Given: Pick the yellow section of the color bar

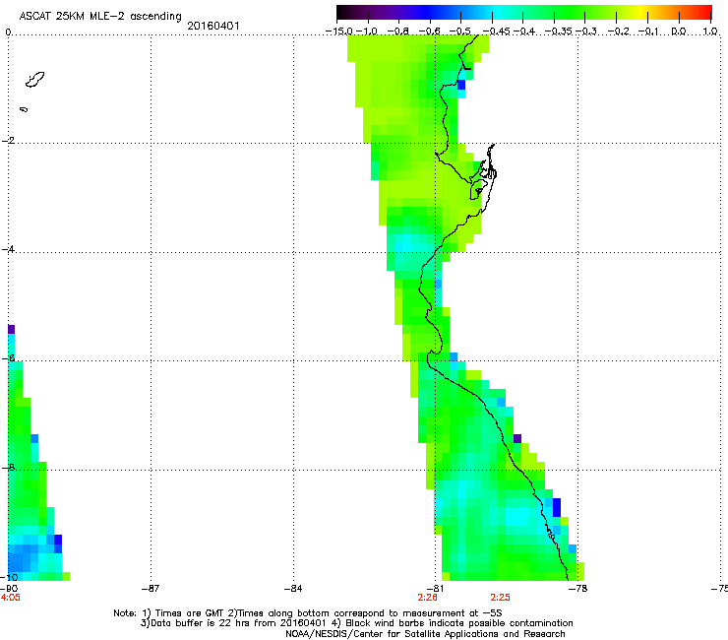Looking at the screenshot, I should pyautogui.click(x=640, y=13).
